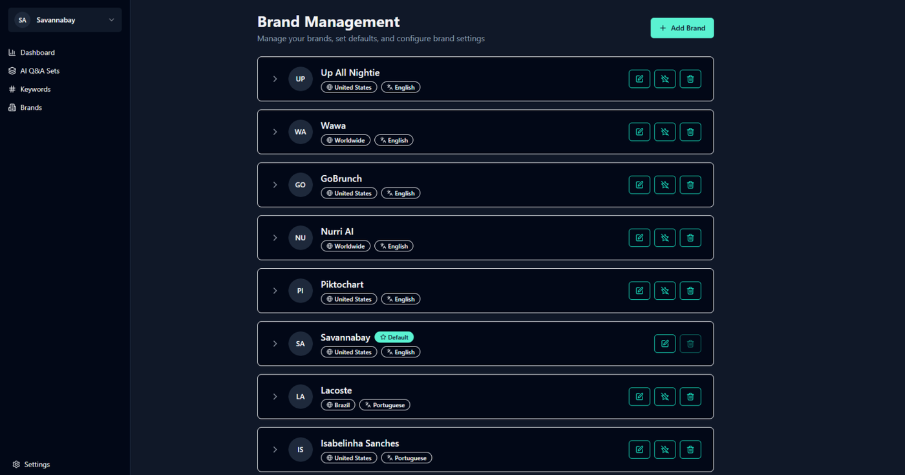The image size is (905, 475).
Task: Delete the Wawa brand
Action: (690, 132)
